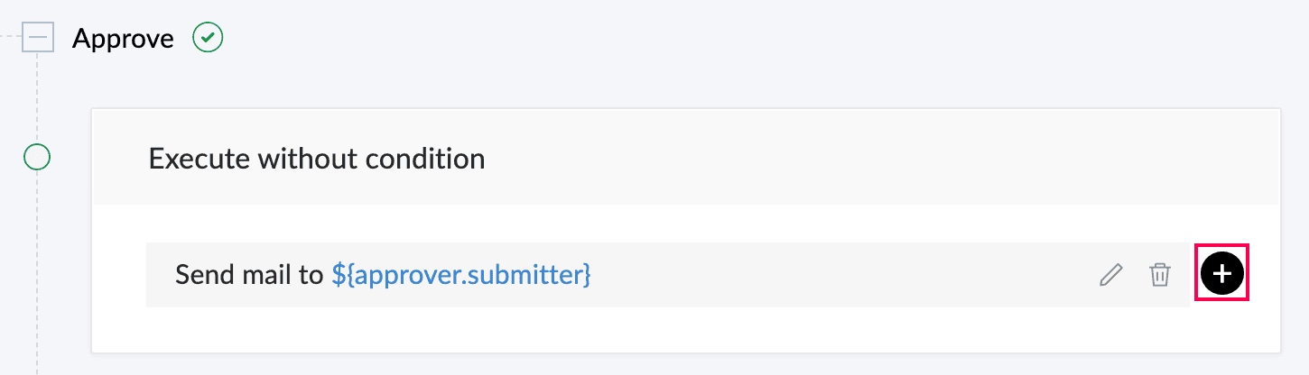This screenshot has height=375, width=1309.
Task: Edit the Send mail action with pencil icon
Action: tap(1111, 275)
